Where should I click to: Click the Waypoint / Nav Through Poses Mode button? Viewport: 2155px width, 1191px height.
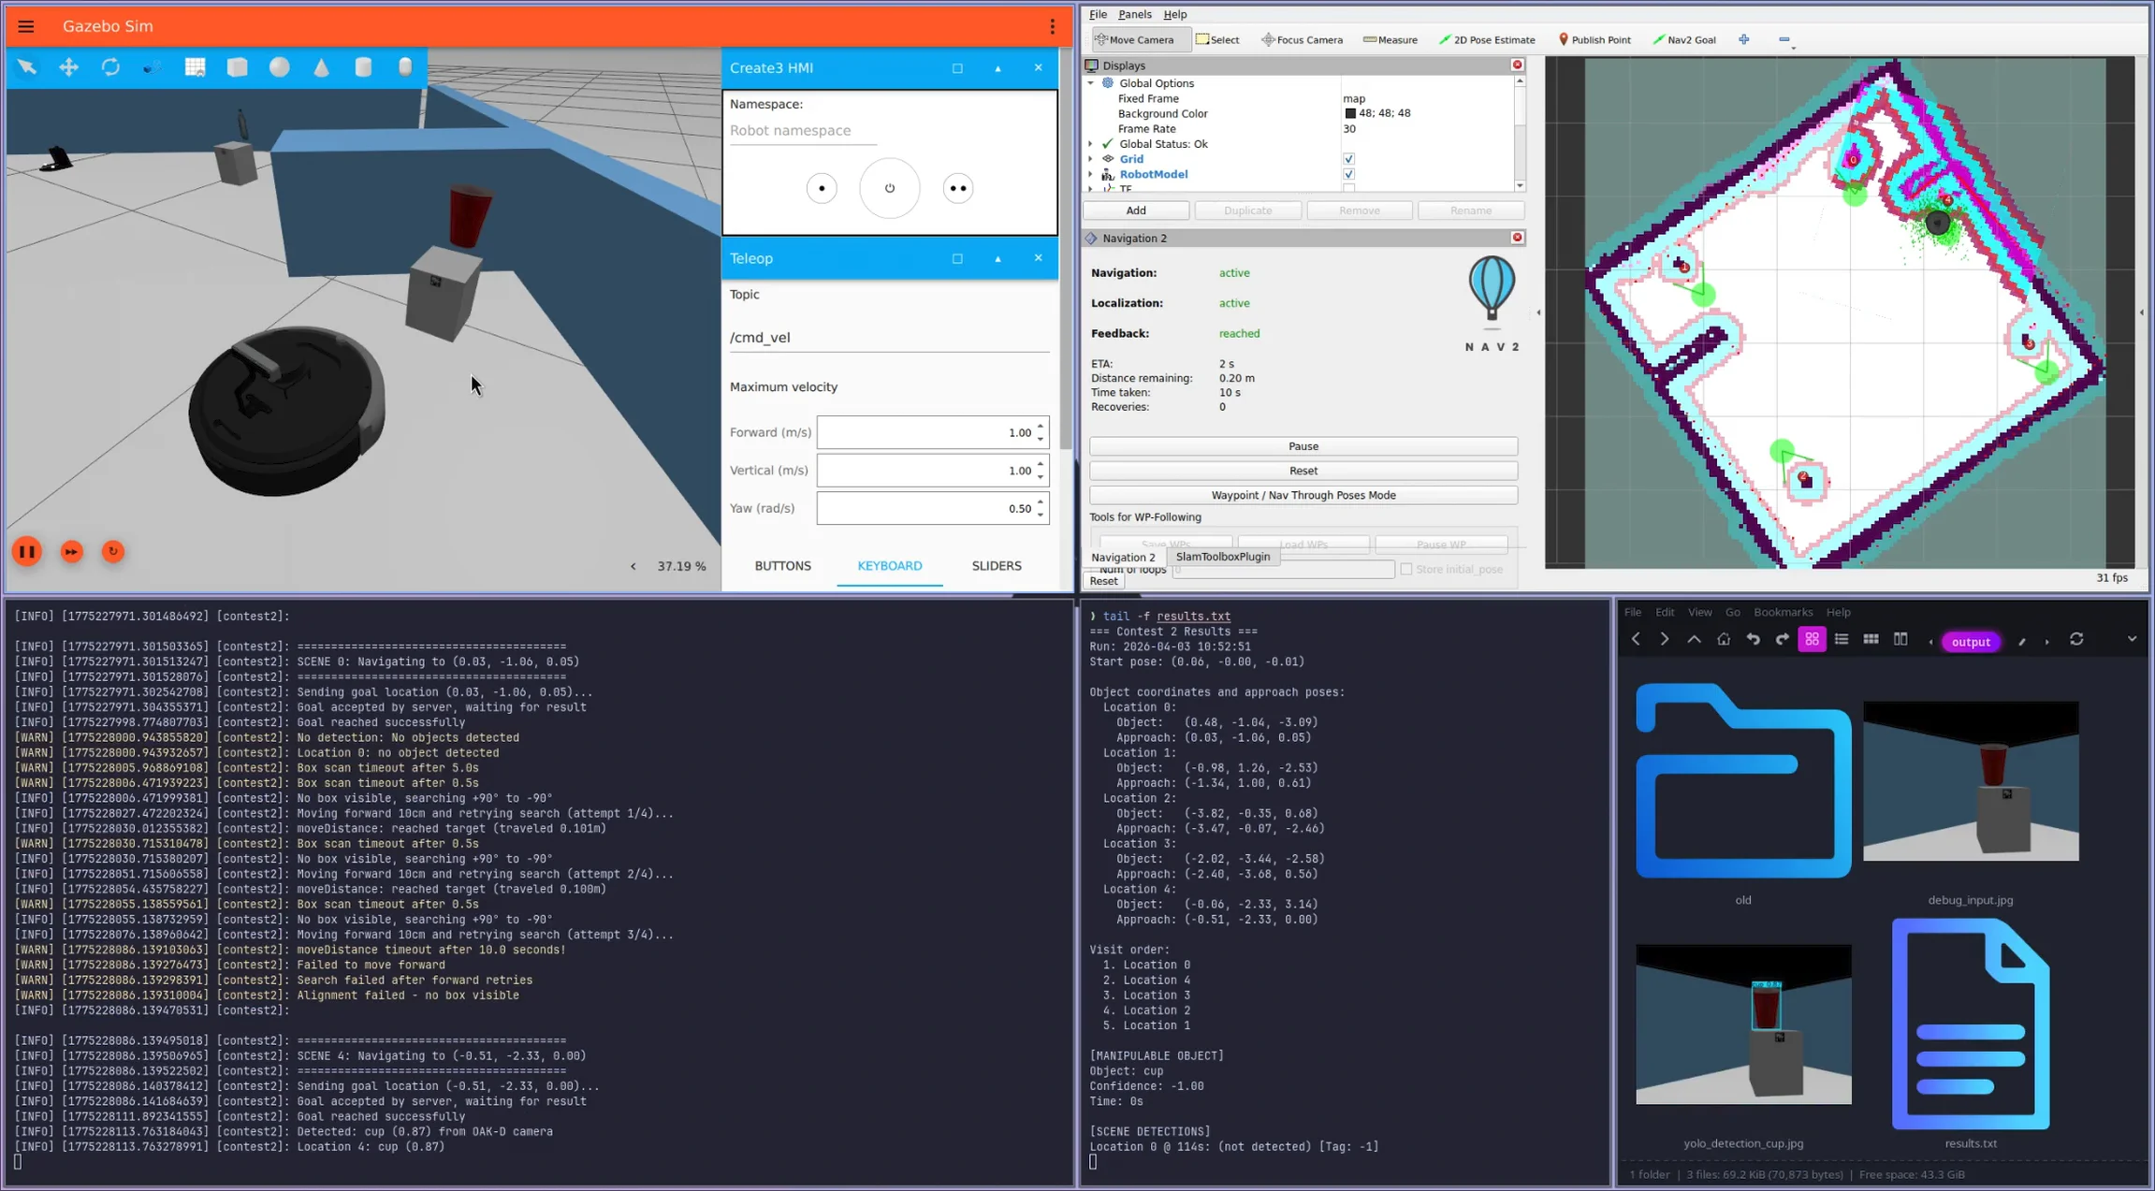coord(1303,495)
